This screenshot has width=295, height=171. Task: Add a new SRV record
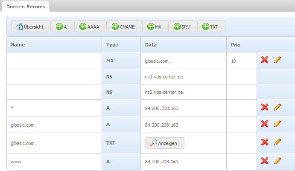183,26
